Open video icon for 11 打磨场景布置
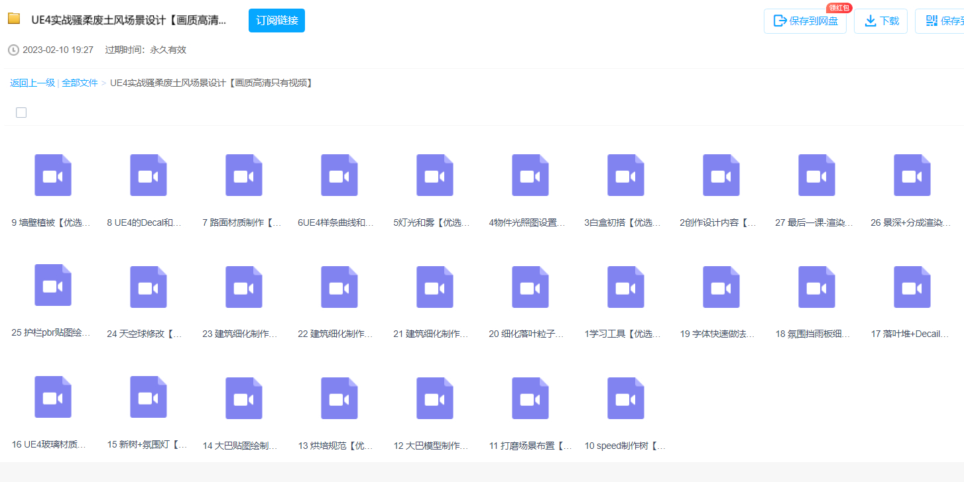The image size is (964, 482). point(530,398)
